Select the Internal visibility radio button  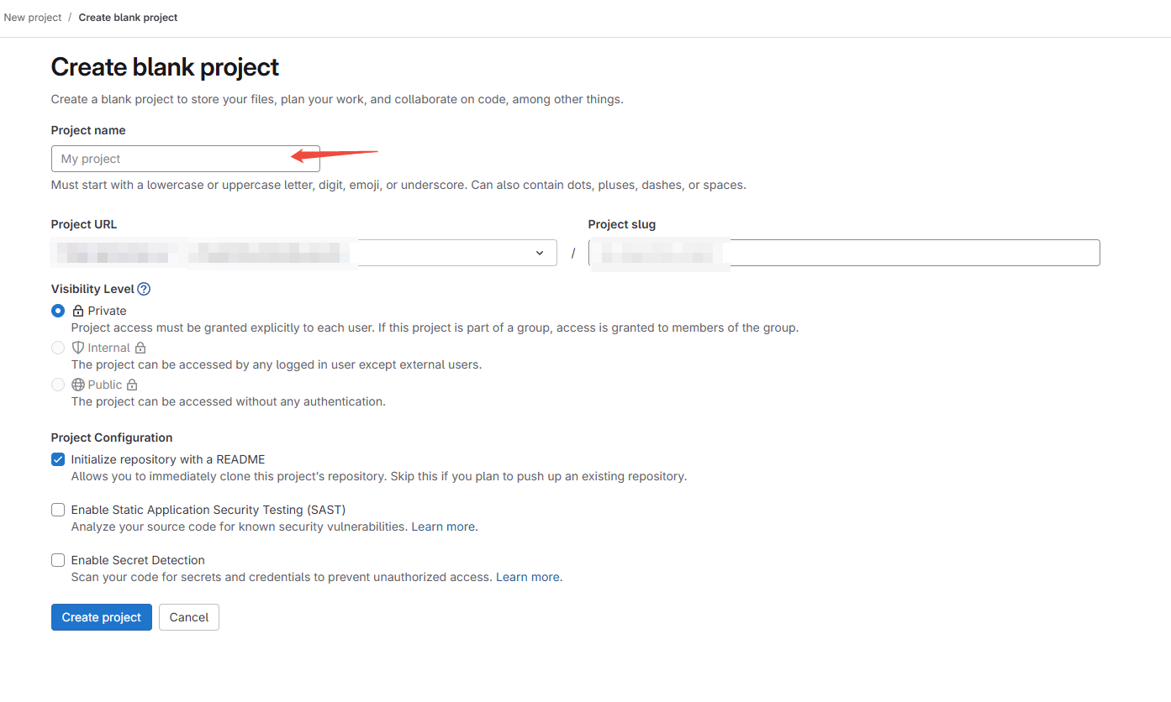click(x=58, y=348)
